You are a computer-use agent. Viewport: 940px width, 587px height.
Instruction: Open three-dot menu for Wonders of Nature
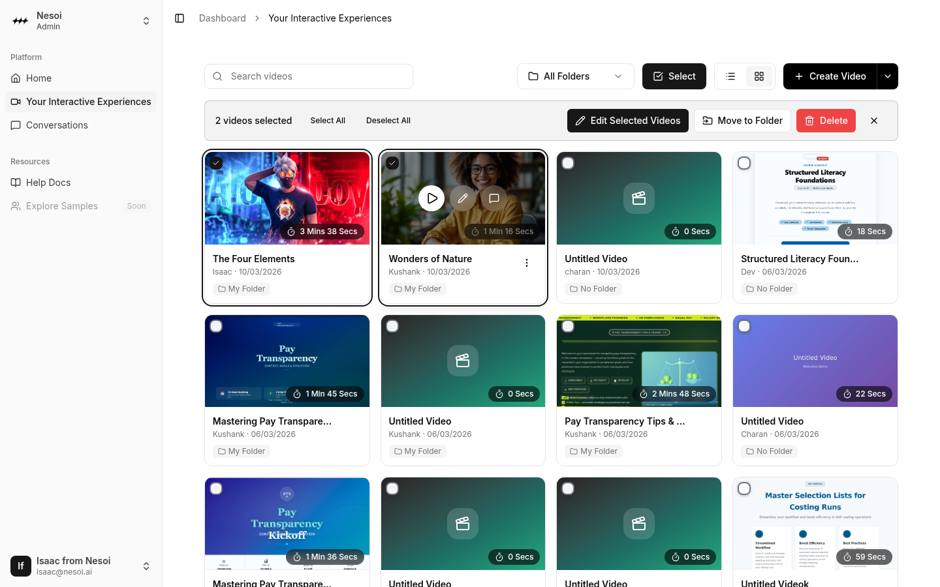527,263
